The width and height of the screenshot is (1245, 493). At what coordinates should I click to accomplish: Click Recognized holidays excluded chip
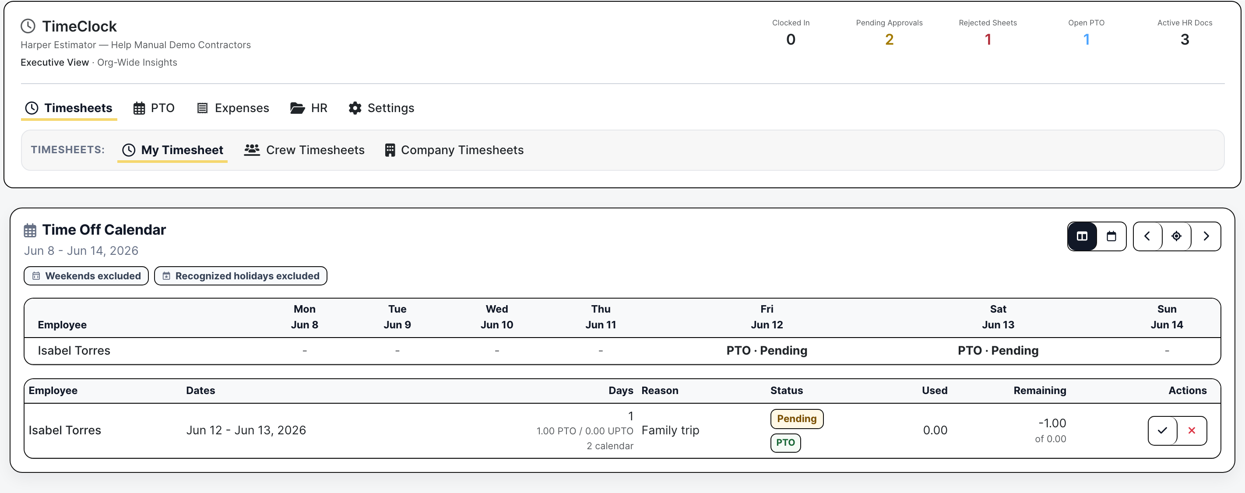tap(241, 276)
